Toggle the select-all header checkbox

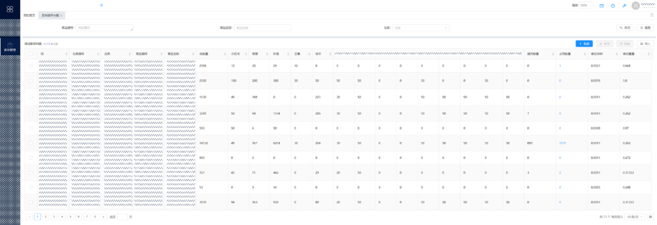click(x=30, y=54)
